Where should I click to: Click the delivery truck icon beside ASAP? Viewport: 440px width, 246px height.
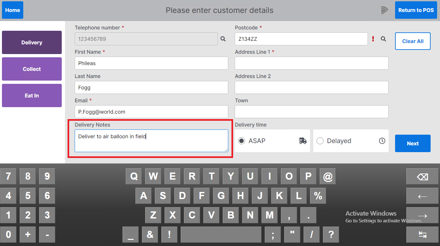point(303,141)
